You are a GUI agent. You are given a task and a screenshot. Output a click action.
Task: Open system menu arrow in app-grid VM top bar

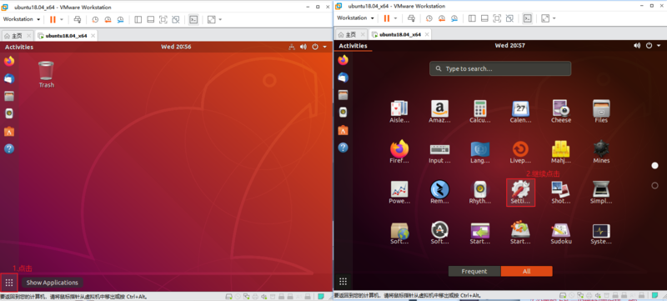[659, 46]
